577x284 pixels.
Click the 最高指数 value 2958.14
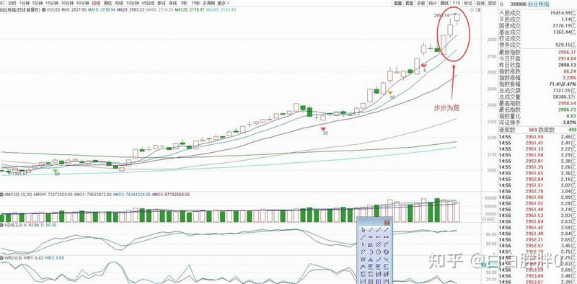[x=567, y=103]
